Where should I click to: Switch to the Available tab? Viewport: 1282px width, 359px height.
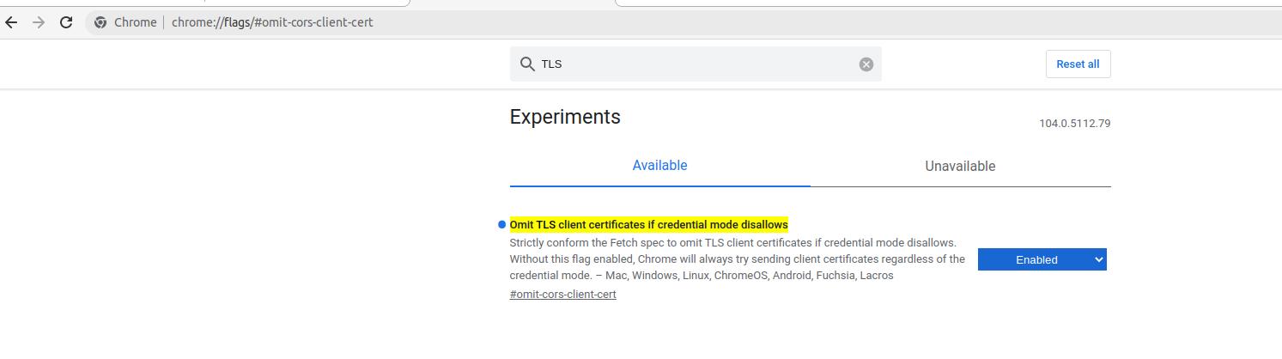[659, 166]
